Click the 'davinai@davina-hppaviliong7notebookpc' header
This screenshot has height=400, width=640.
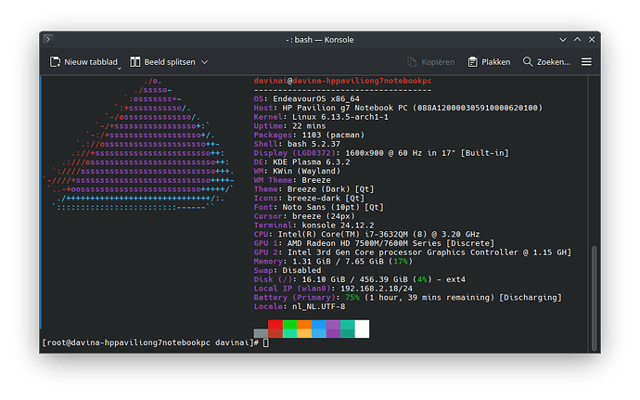click(342, 81)
